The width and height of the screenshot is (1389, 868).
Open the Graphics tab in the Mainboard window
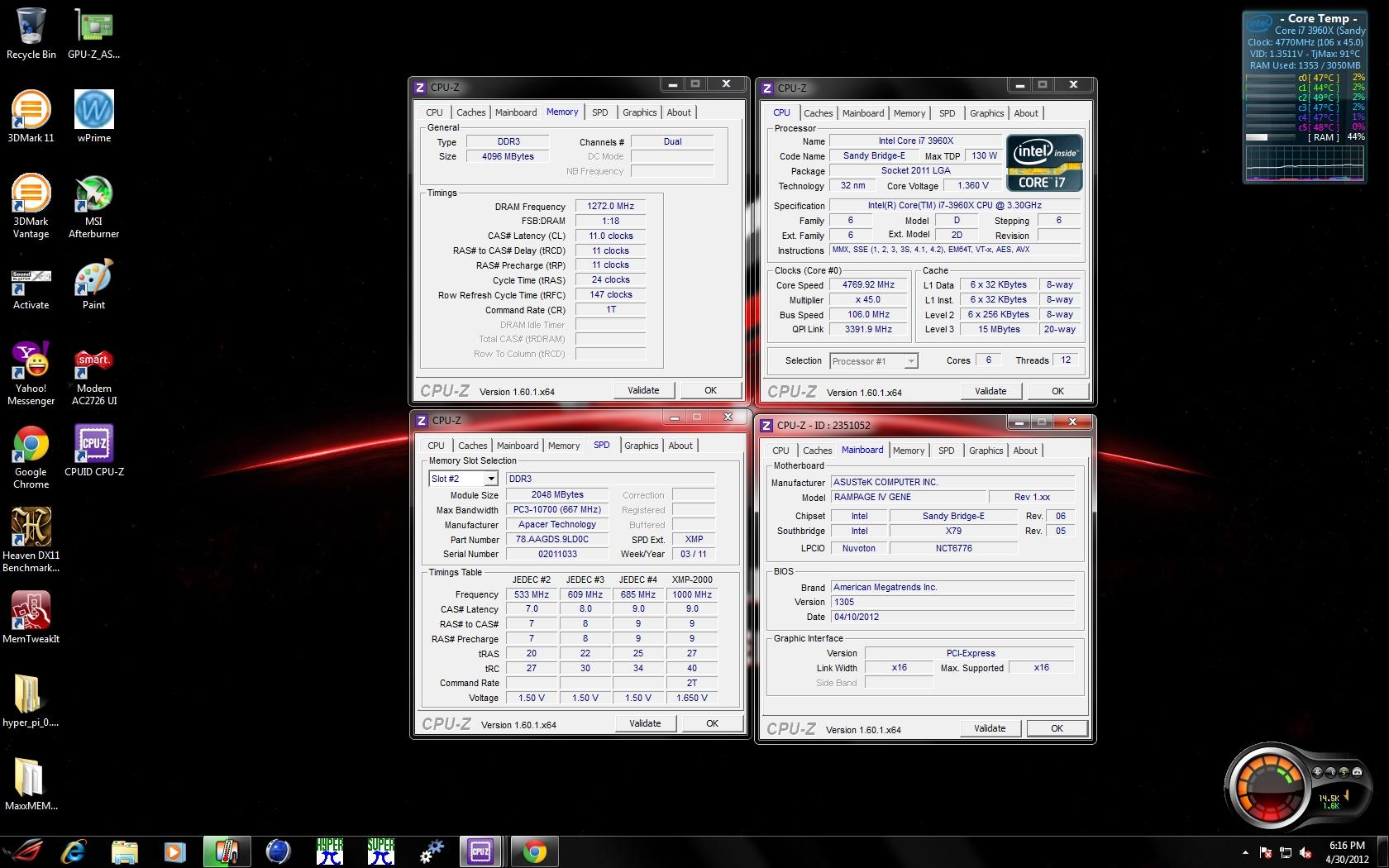986,451
